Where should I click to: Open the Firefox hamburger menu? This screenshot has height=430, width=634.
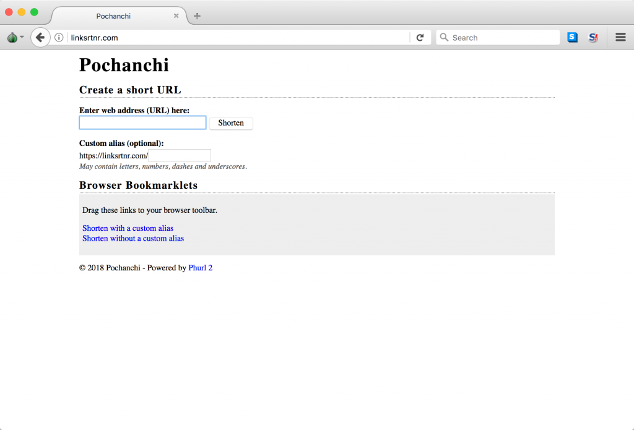(620, 37)
